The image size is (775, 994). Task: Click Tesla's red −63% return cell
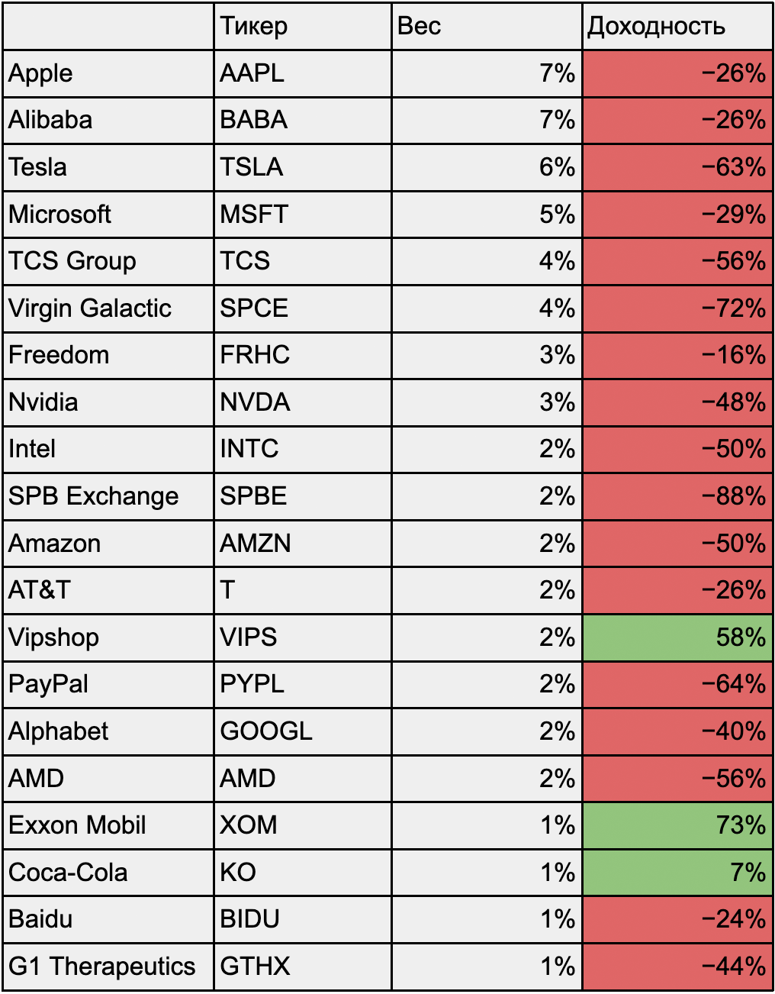tap(677, 167)
